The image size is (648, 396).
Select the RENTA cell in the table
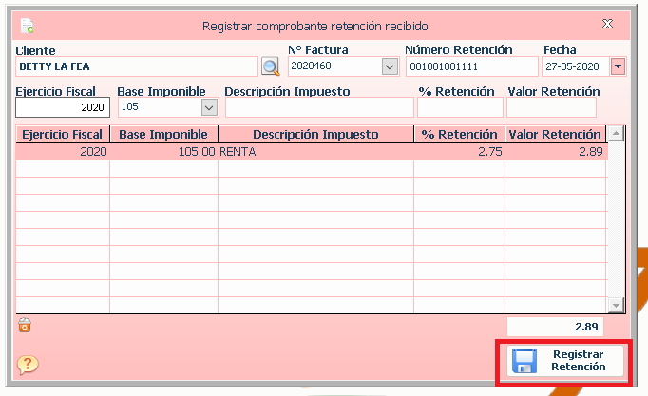coord(315,152)
